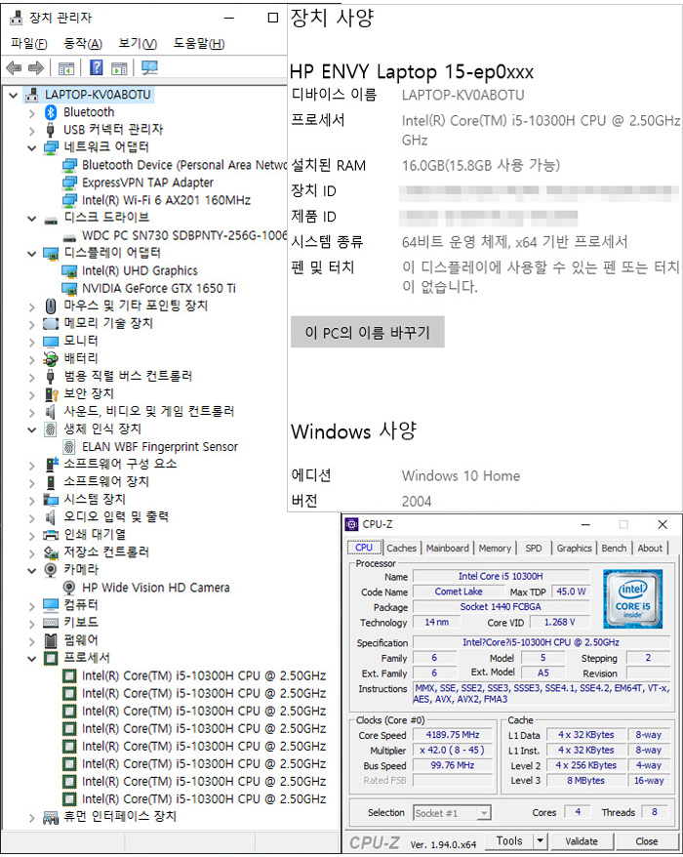683x857 pixels.
Task: Switch to the Bench tab in CPU-Z
Action: (x=614, y=548)
